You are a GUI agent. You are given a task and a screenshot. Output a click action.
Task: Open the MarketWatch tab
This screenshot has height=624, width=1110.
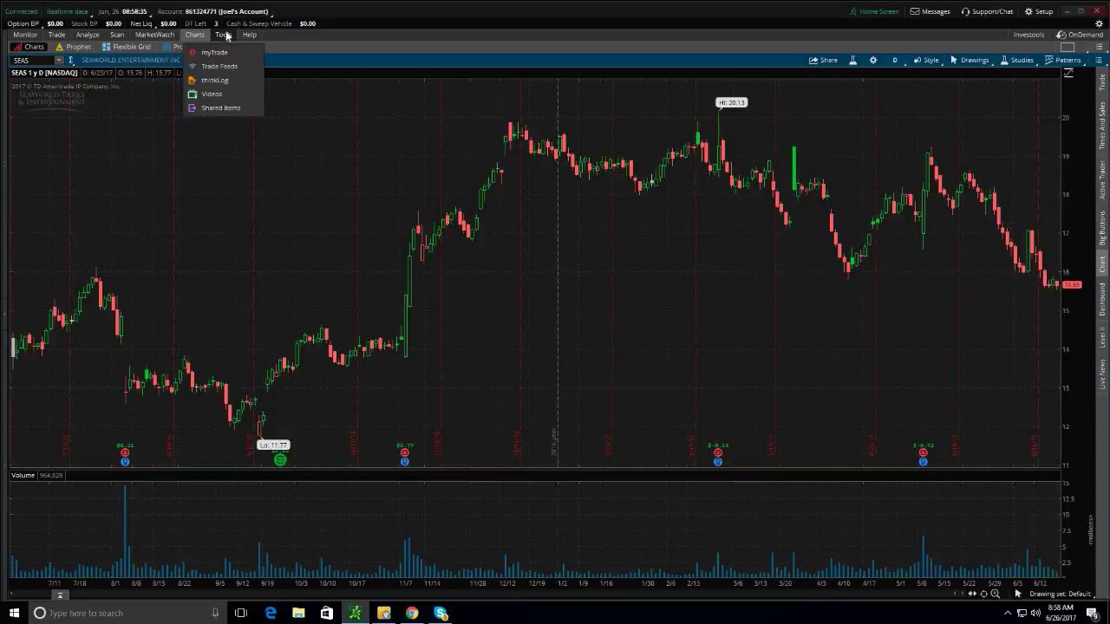click(x=154, y=35)
